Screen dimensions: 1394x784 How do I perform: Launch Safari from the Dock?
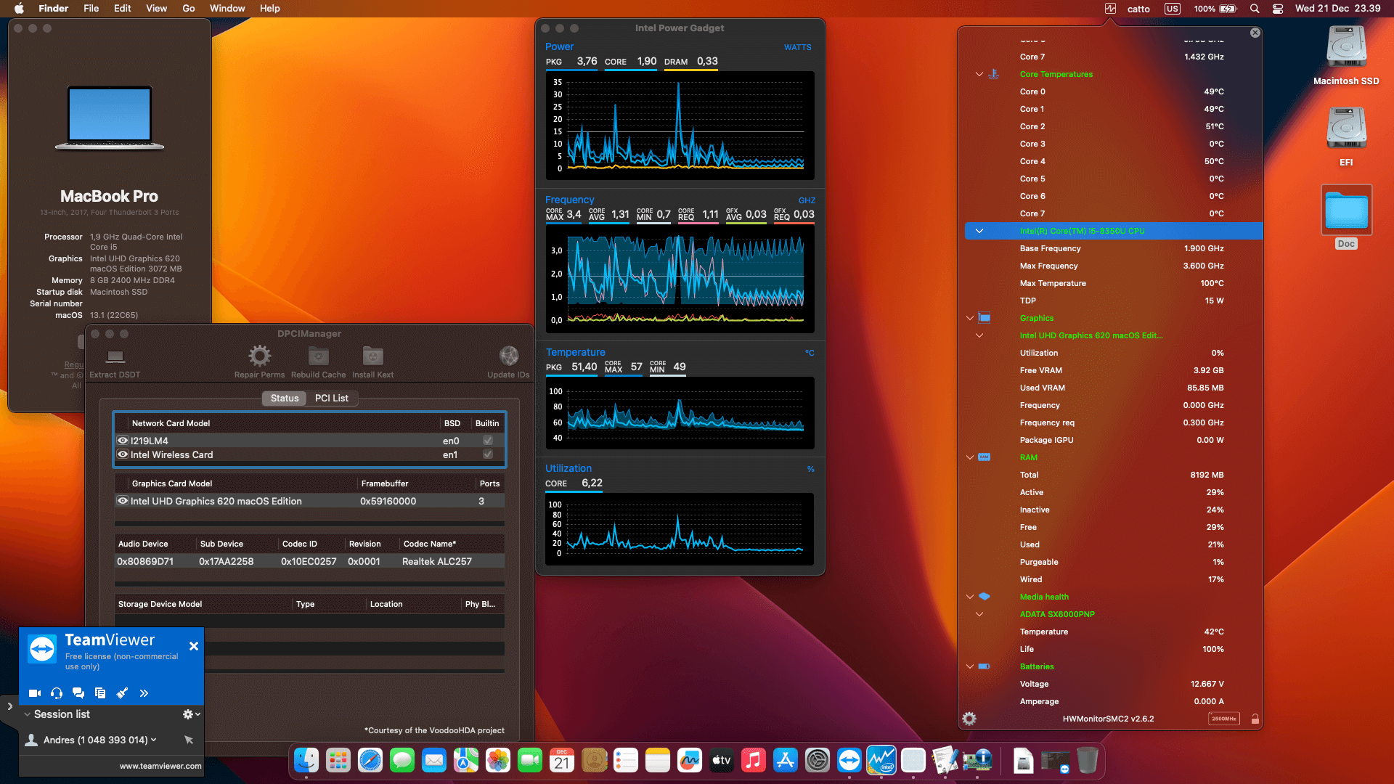point(370,760)
